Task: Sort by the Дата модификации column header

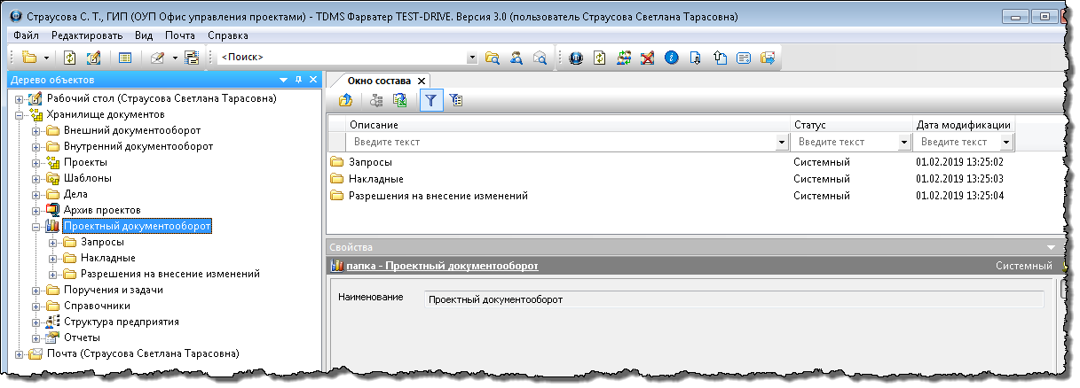Action: 962,125
